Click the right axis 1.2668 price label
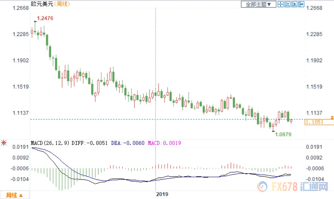Image resolution: width=334 pixels, height=199 pixels. 314,8
